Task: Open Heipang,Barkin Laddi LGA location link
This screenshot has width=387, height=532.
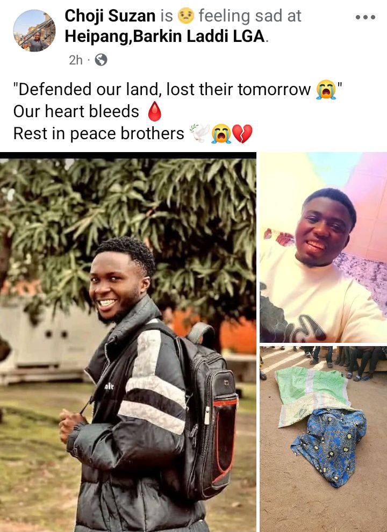Action: point(165,37)
